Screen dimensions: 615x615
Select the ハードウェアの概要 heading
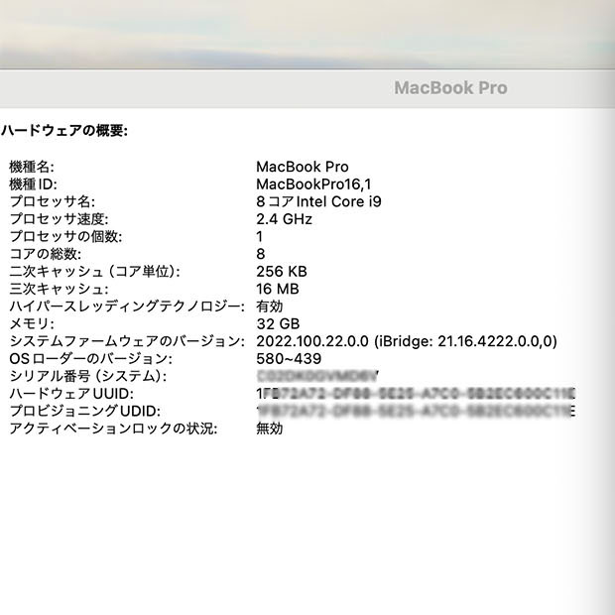coord(64,131)
